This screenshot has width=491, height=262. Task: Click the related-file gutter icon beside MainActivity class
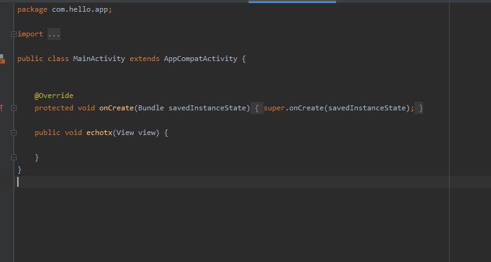pos(2,59)
